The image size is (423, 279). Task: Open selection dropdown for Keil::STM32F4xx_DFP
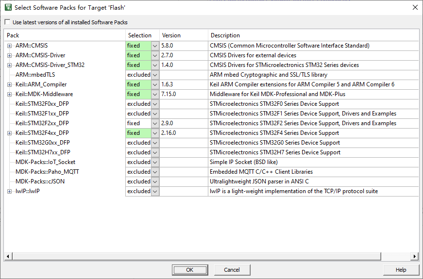(x=155, y=133)
